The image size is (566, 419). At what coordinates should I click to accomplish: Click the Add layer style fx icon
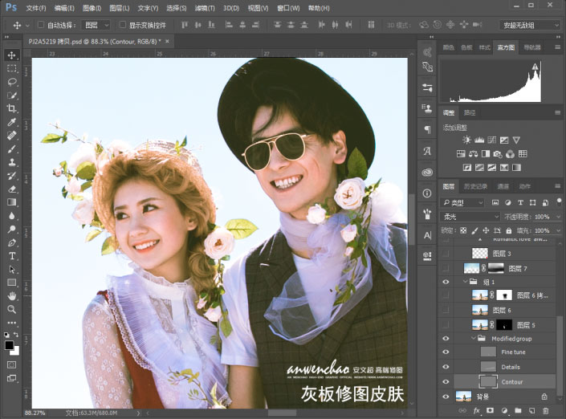click(x=476, y=410)
